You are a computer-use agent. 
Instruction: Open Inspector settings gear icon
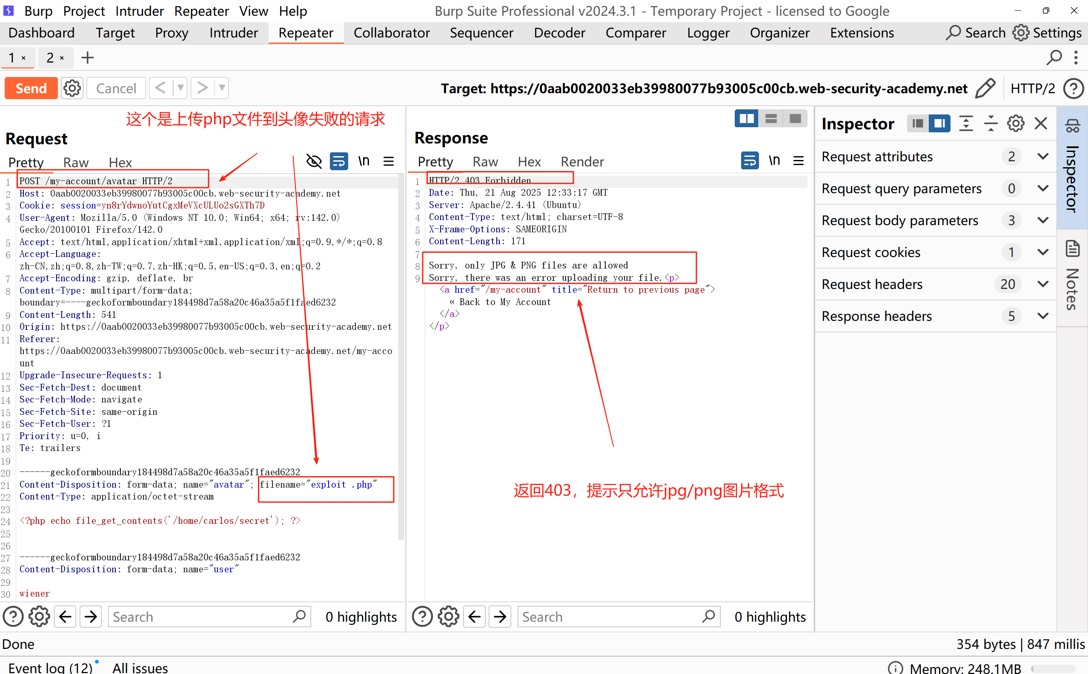[1015, 123]
